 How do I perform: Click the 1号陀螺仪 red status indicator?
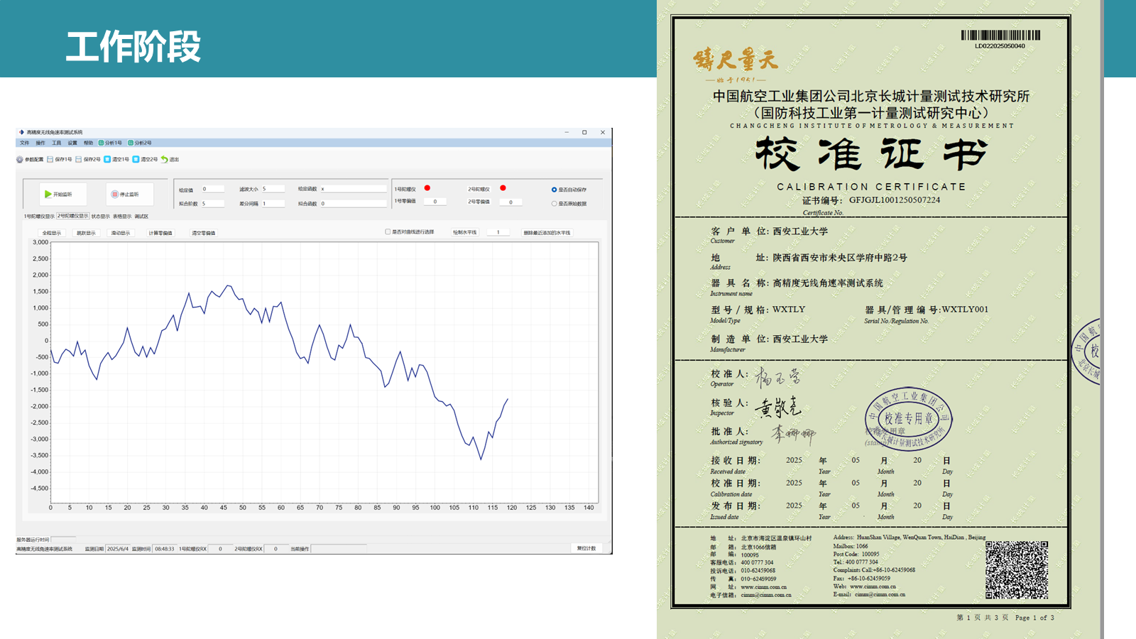(427, 188)
